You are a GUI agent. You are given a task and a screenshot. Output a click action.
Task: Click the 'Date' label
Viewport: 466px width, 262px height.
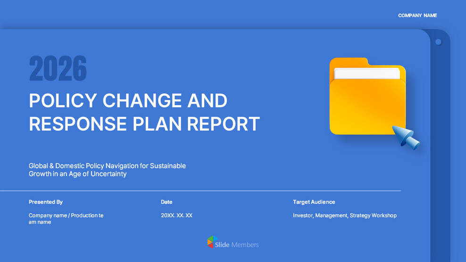166,202
